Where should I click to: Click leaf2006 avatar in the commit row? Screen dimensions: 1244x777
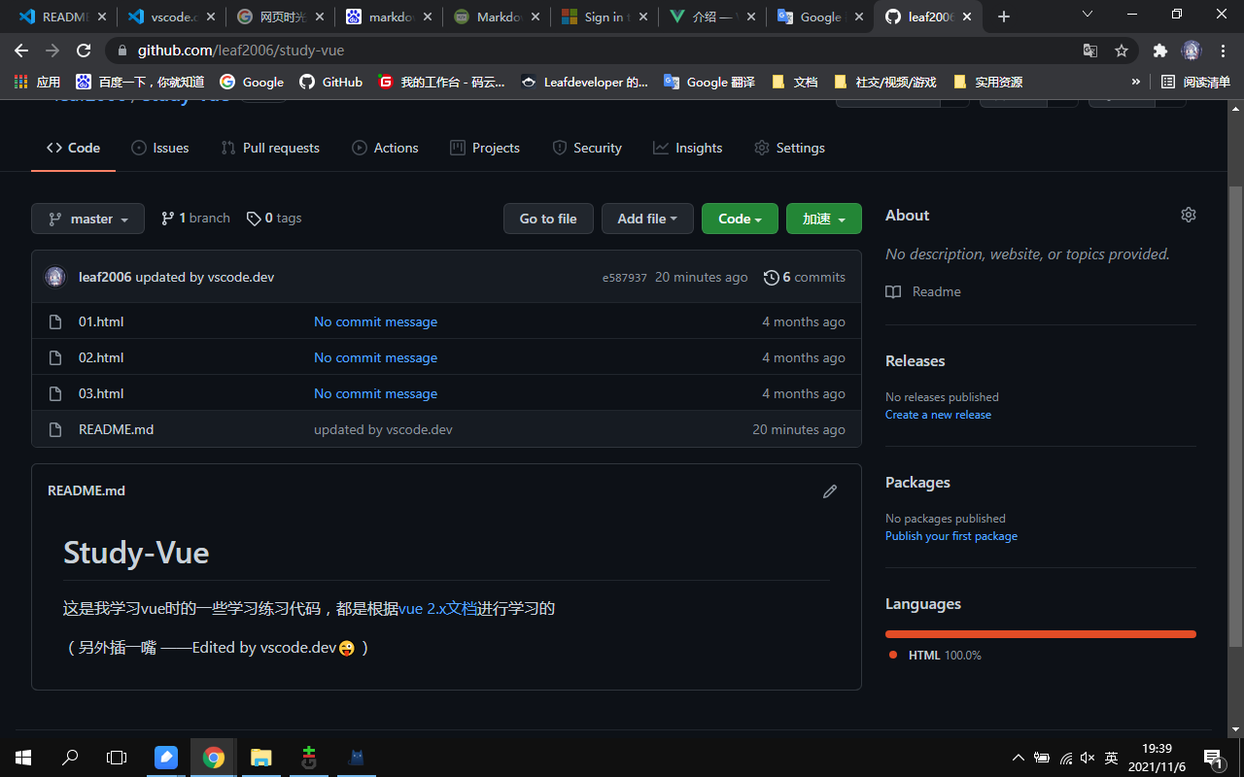(55, 277)
